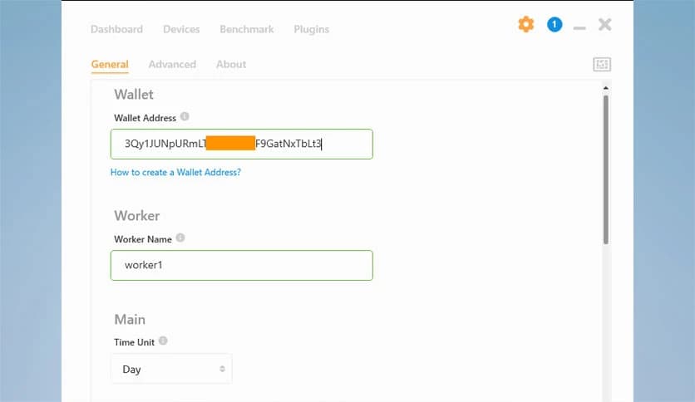Screen dimensions: 695x402
Task: Open settings via the orange gear icon
Action: tap(525, 25)
